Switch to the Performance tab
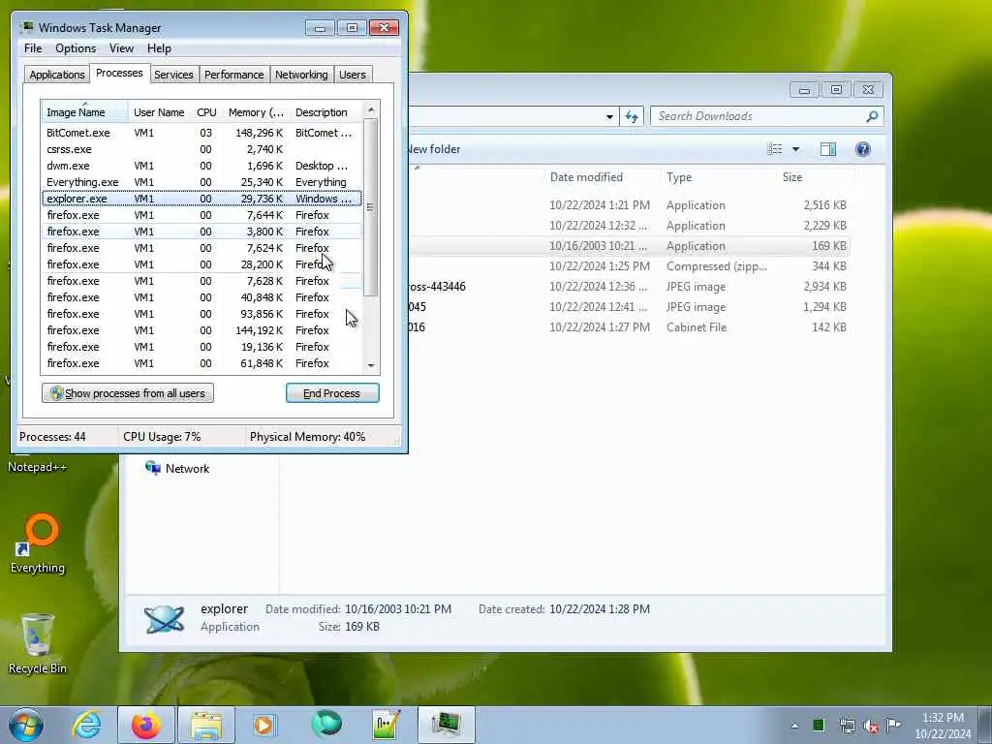This screenshot has width=992, height=744. click(233, 75)
